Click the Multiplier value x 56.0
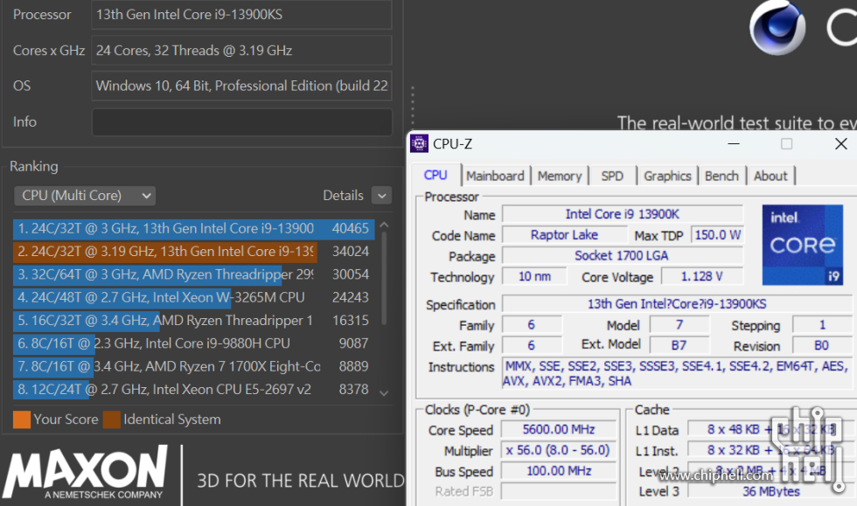Viewport: 857px width, 506px height. point(559,450)
